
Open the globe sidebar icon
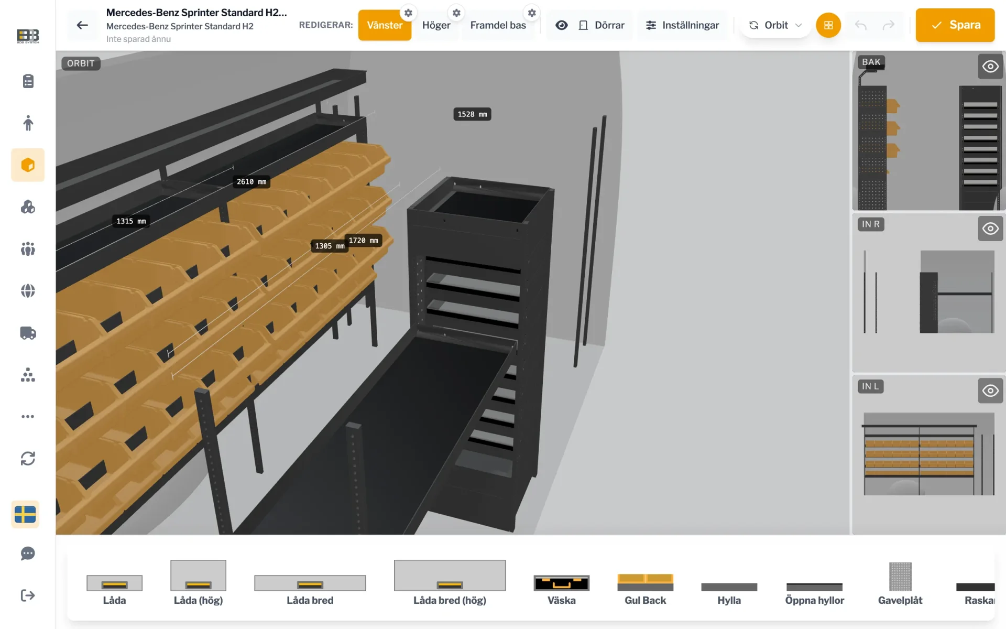28,291
